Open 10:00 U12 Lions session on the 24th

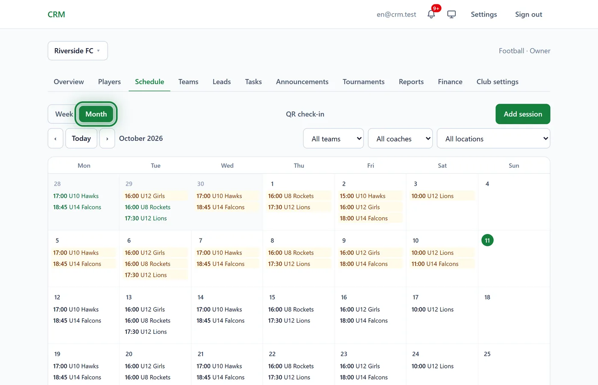click(x=442, y=366)
